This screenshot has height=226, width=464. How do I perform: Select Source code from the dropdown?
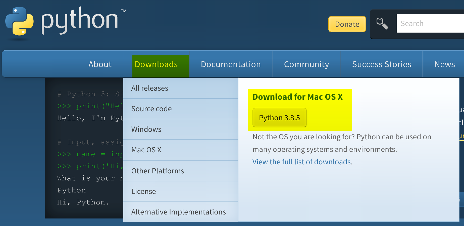pyautogui.click(x=151, y=109)
